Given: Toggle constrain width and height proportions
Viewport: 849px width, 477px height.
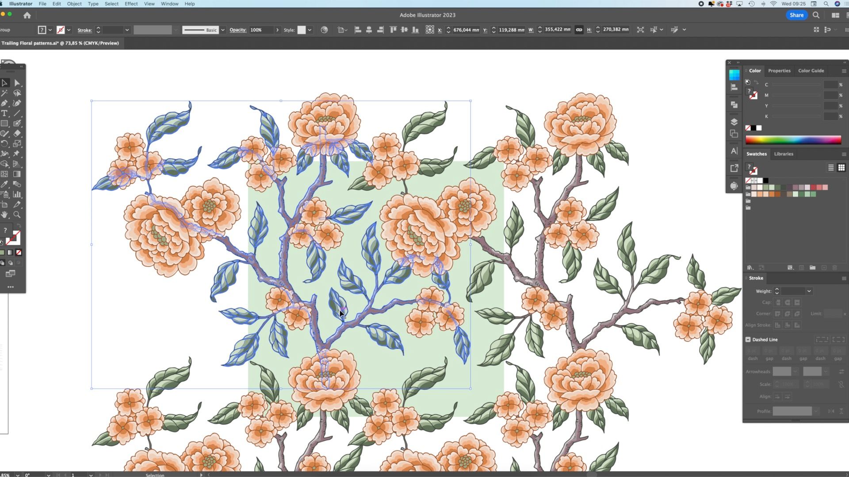Looking at the screenshot, I should pyautogui.click(x=579, y=30).
